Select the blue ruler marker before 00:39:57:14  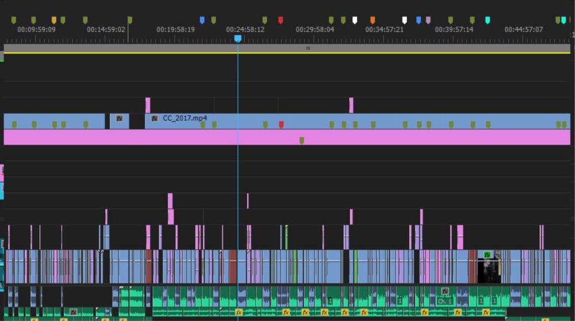click(419, 20)
